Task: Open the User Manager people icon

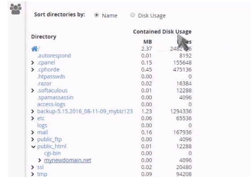Action: pos(16,9)
